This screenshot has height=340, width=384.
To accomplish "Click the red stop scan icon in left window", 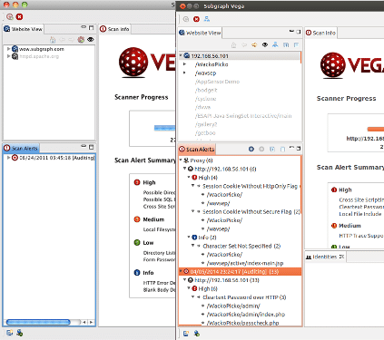I will coord(19,17).
